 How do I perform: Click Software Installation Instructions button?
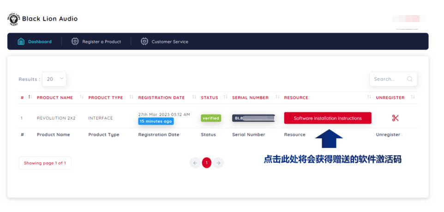pos(327,118)
